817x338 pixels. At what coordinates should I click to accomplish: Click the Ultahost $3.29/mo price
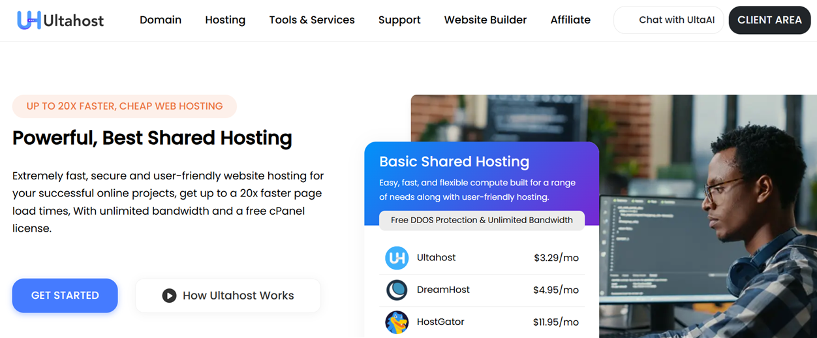pyautogui.click(x=556, y=258)
